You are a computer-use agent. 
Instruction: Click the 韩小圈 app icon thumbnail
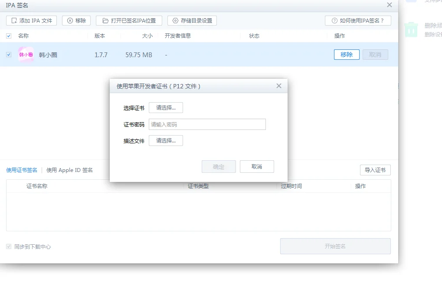pos(26,55)
